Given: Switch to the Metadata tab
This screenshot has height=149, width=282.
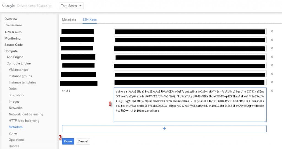Looking at the screenshot, I should [x=69, y=20].
